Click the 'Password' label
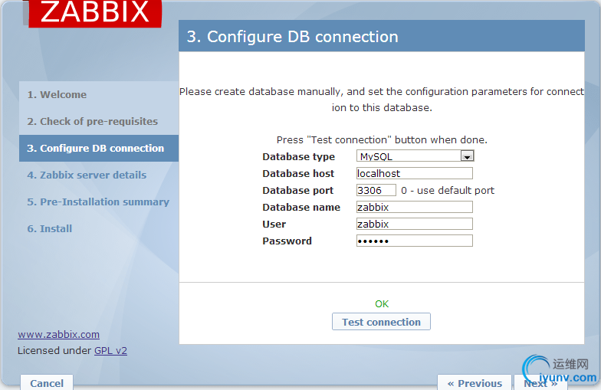601x390 pixels. pyautogui.click(x=287, y=241)
